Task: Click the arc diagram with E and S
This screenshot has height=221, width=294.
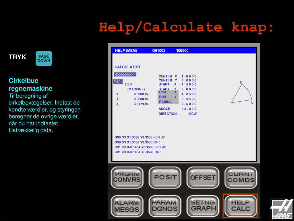Action: tap(242, 93)
